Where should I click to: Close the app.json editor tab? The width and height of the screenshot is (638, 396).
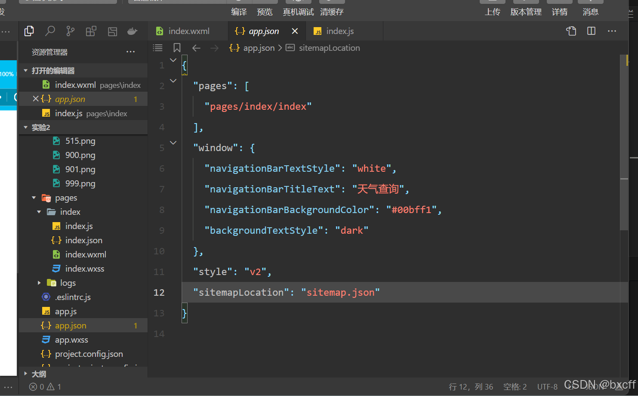295,31
